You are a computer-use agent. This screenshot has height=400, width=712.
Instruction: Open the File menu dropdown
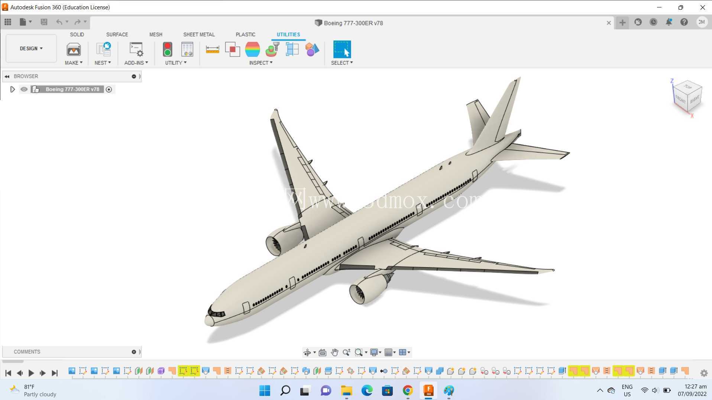[25, 22]
